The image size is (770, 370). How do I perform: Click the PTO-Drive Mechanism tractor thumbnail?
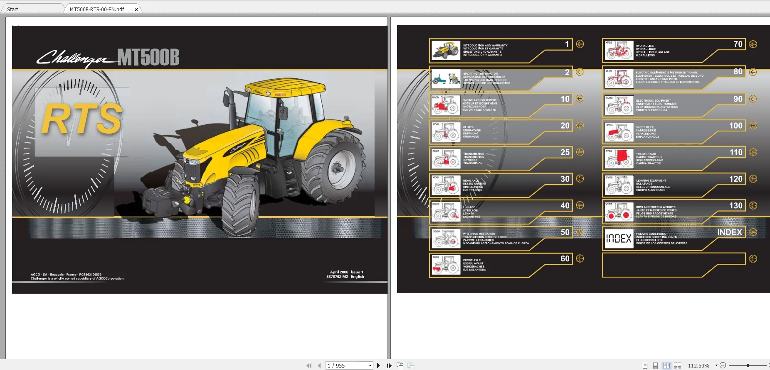tap(446, 239)
